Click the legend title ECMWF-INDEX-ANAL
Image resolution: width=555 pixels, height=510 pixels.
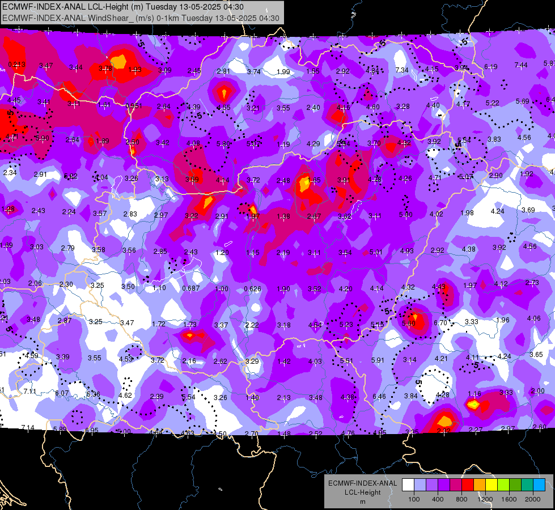362,483
